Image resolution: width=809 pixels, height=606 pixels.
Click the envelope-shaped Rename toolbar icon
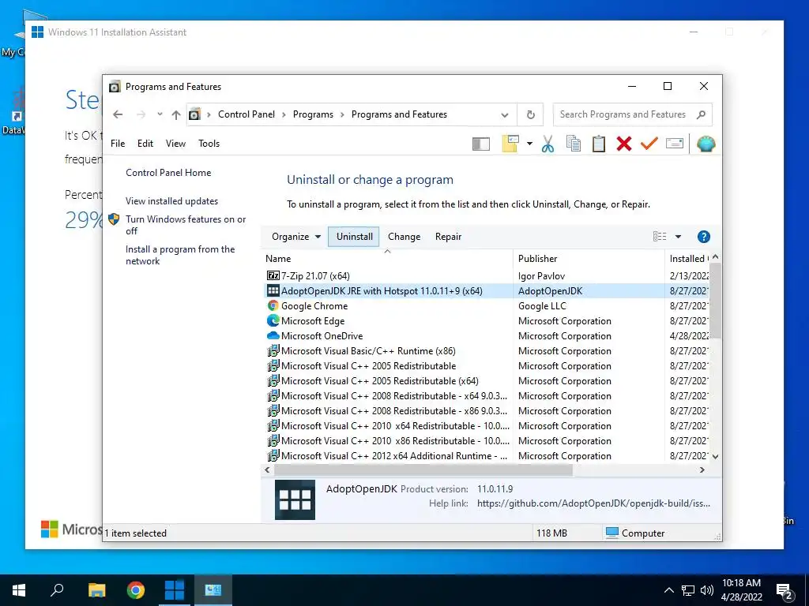point(675,144)
